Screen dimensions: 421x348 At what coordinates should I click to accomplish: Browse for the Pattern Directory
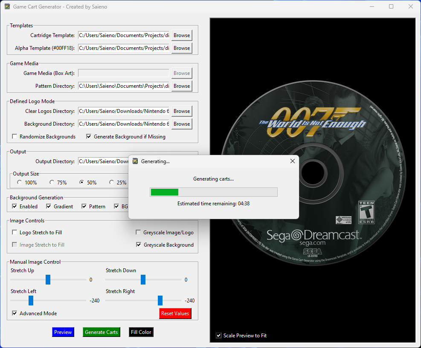[x=182, y=86]
